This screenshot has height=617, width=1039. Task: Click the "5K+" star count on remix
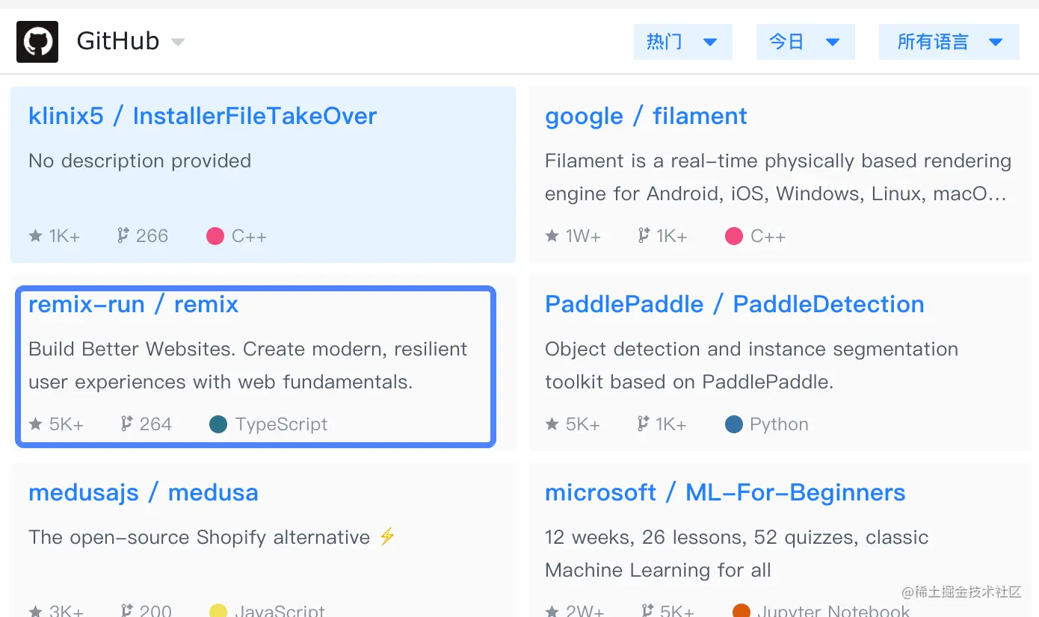click(x=67, y=424)
